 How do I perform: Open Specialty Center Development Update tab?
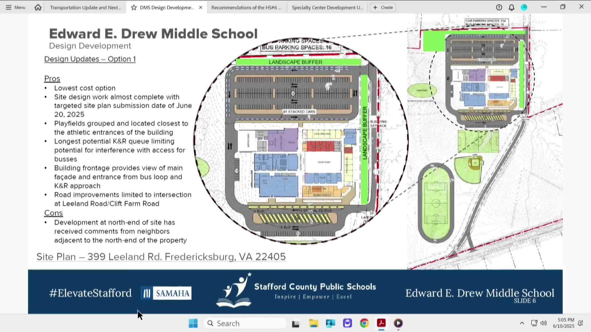click(x=327, y=7)
